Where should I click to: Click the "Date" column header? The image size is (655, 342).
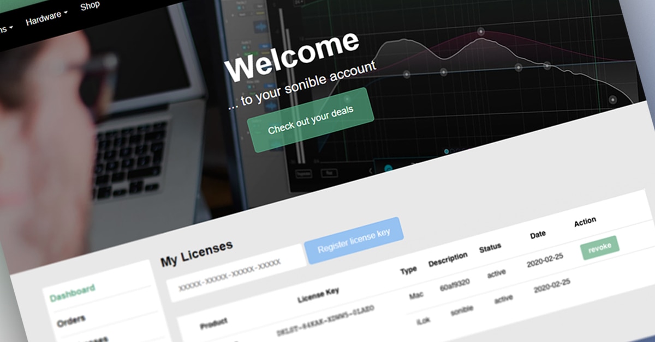[538, 235]
